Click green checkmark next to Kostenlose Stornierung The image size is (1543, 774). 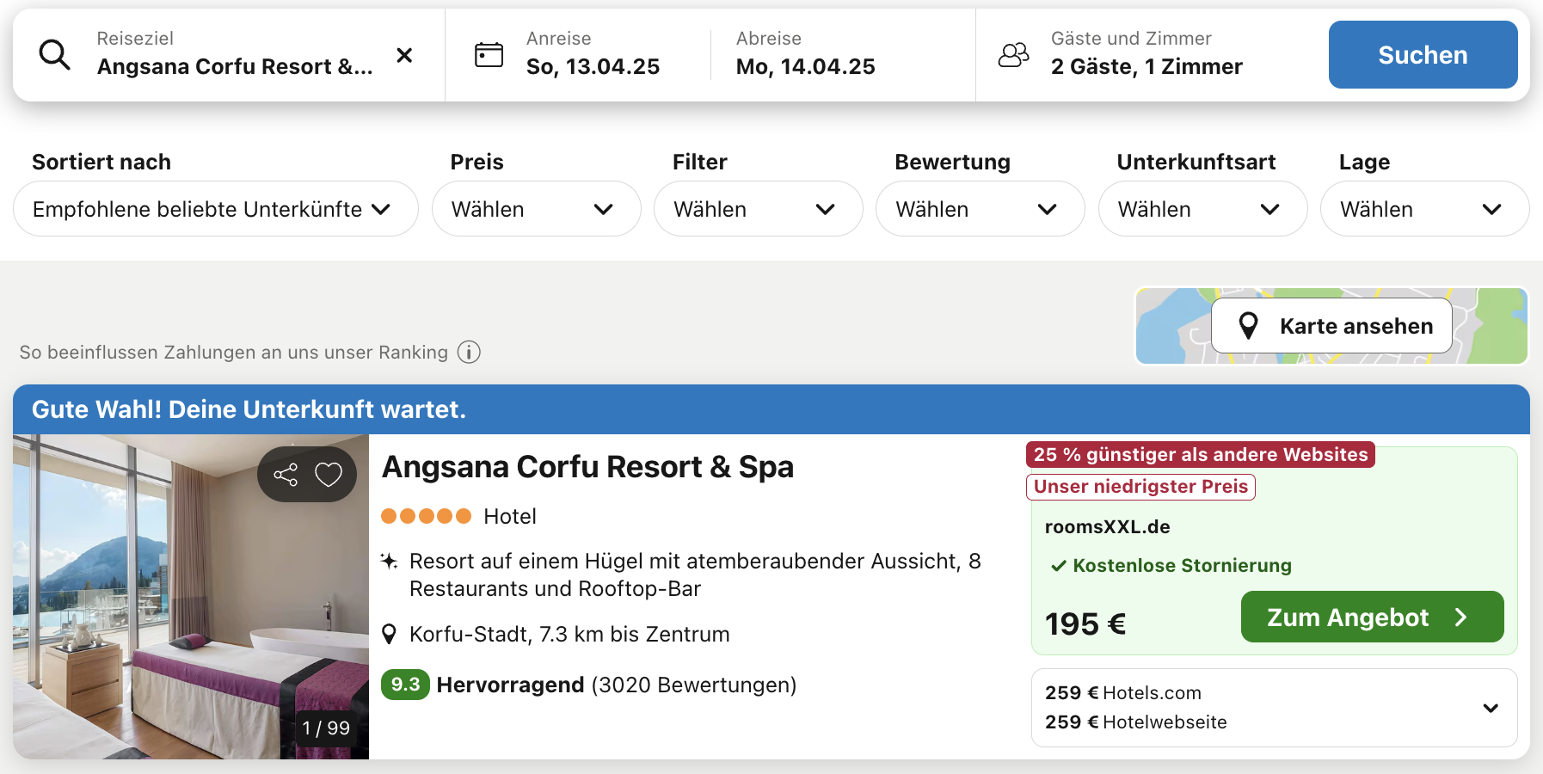click(1059, 566)
